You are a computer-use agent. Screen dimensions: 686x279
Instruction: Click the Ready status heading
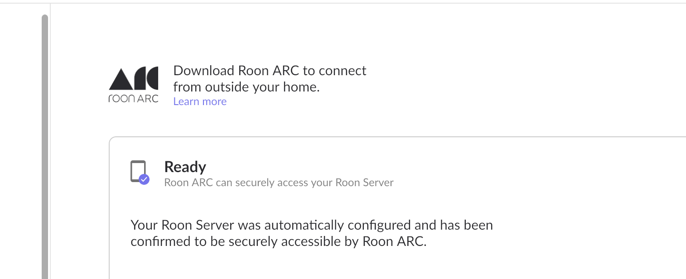tap(185, 167)
